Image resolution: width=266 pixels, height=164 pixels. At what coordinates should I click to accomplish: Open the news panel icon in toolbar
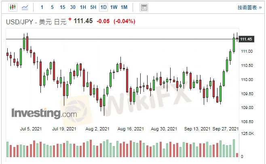(144, 7)
